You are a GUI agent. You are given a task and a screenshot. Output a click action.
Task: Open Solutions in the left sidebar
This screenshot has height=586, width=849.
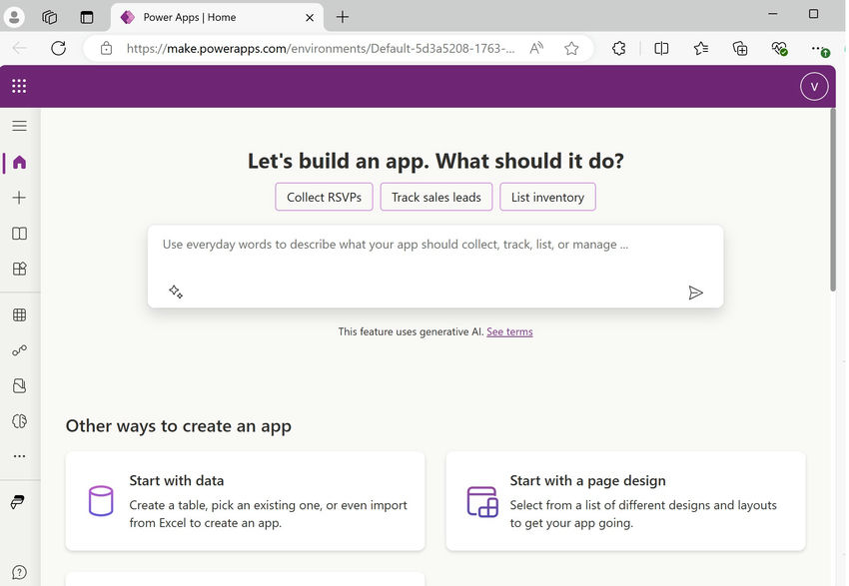coord(19,385)
